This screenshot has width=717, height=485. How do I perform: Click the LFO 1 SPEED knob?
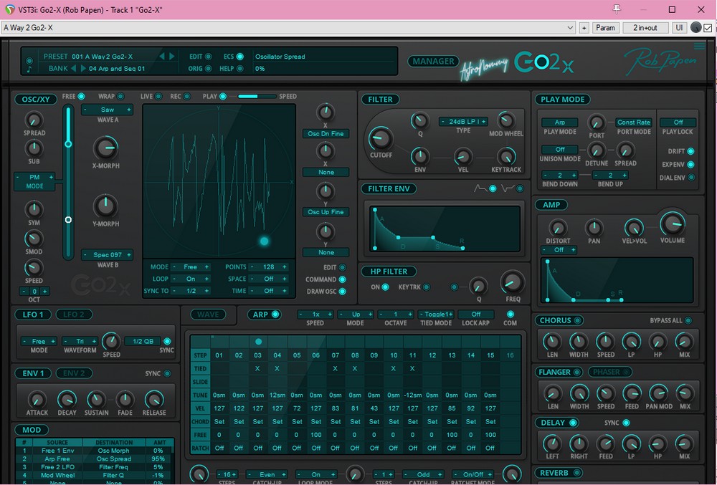tap(110, 341)
